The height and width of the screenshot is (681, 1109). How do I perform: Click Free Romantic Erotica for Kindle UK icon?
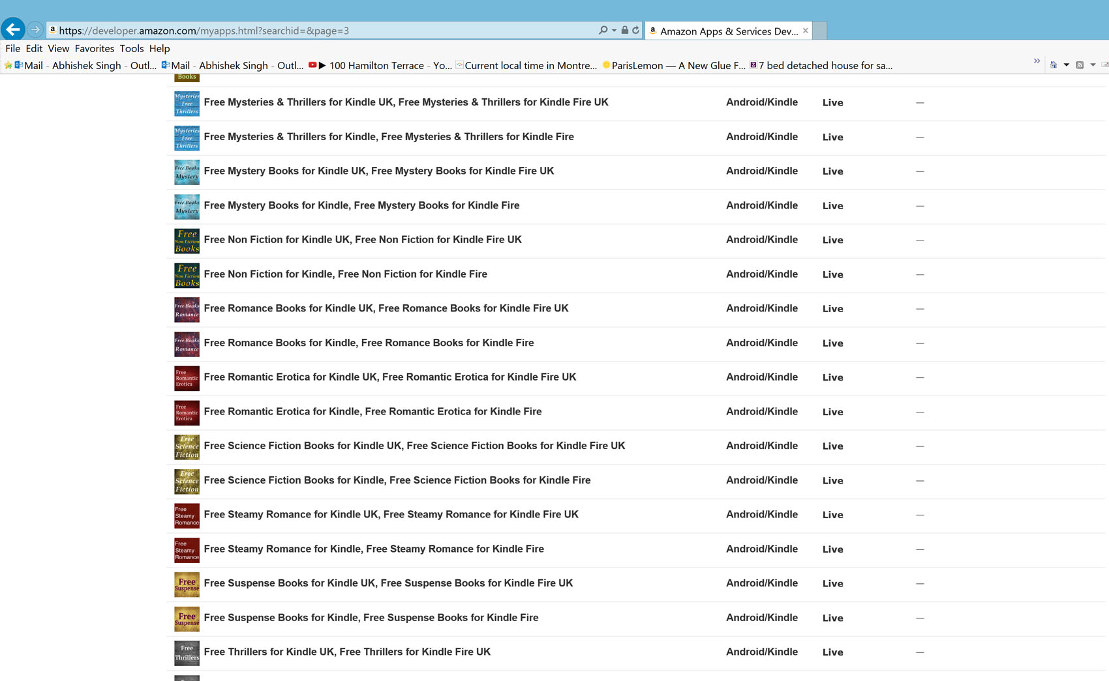[x=187, y=378]
